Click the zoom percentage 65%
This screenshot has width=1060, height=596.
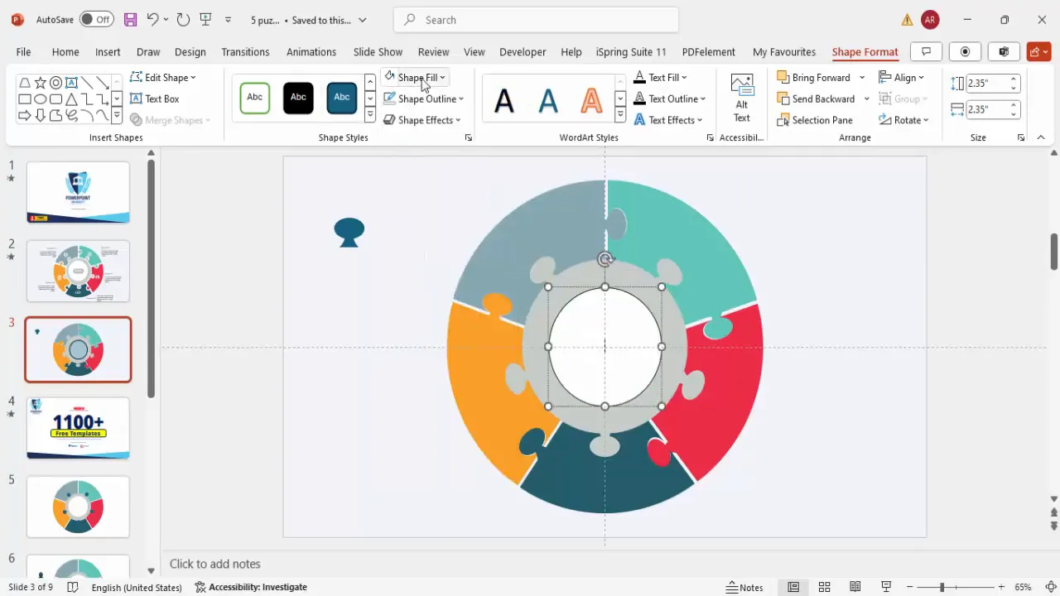tap(1024, 587)
